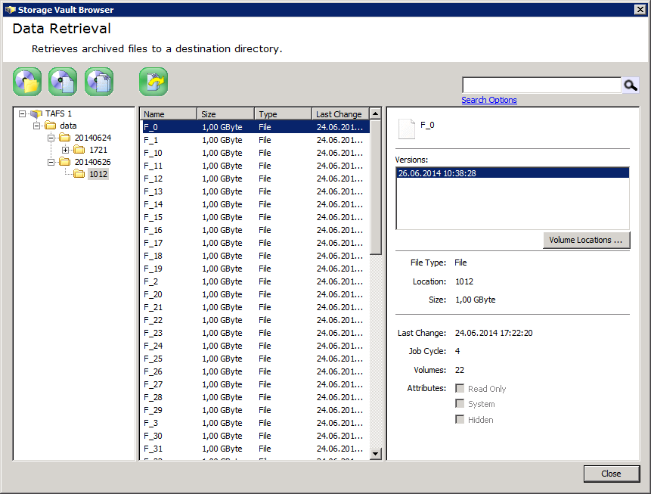Toggle the Read Only attribute checkbox
Screen dimensions: 651x494
[x=460, y=388]
